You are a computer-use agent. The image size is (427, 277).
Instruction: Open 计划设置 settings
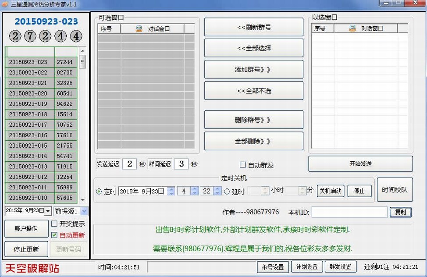[x=307, y=266]
